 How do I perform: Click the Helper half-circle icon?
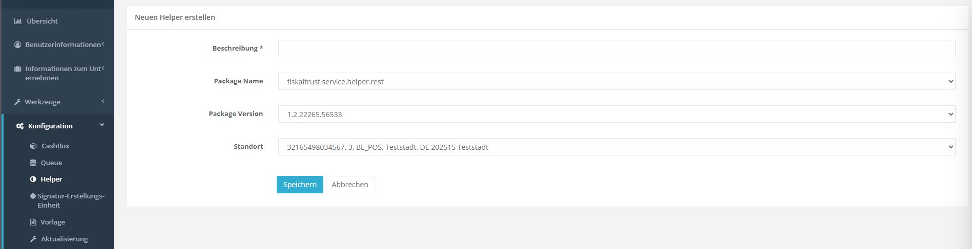(x=33, y=179)
